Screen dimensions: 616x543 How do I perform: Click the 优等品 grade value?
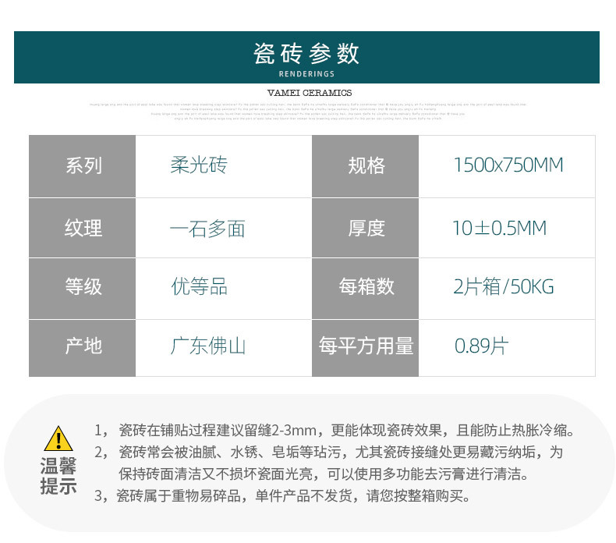coord(199,286)
